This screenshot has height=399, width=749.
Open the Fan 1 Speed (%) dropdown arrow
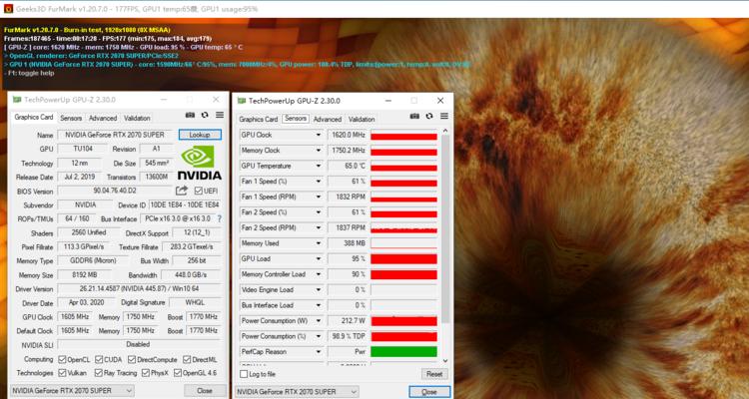pyautogui.click(x=319, y=182)
